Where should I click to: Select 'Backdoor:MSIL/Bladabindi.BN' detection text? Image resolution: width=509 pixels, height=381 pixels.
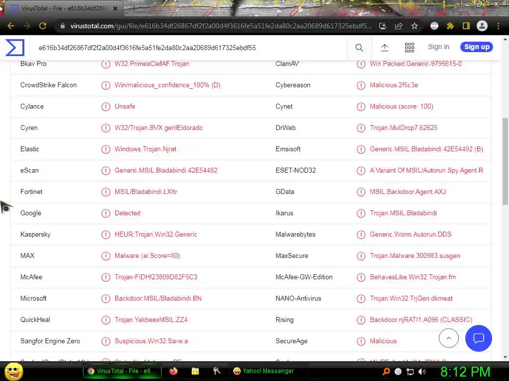158,298
